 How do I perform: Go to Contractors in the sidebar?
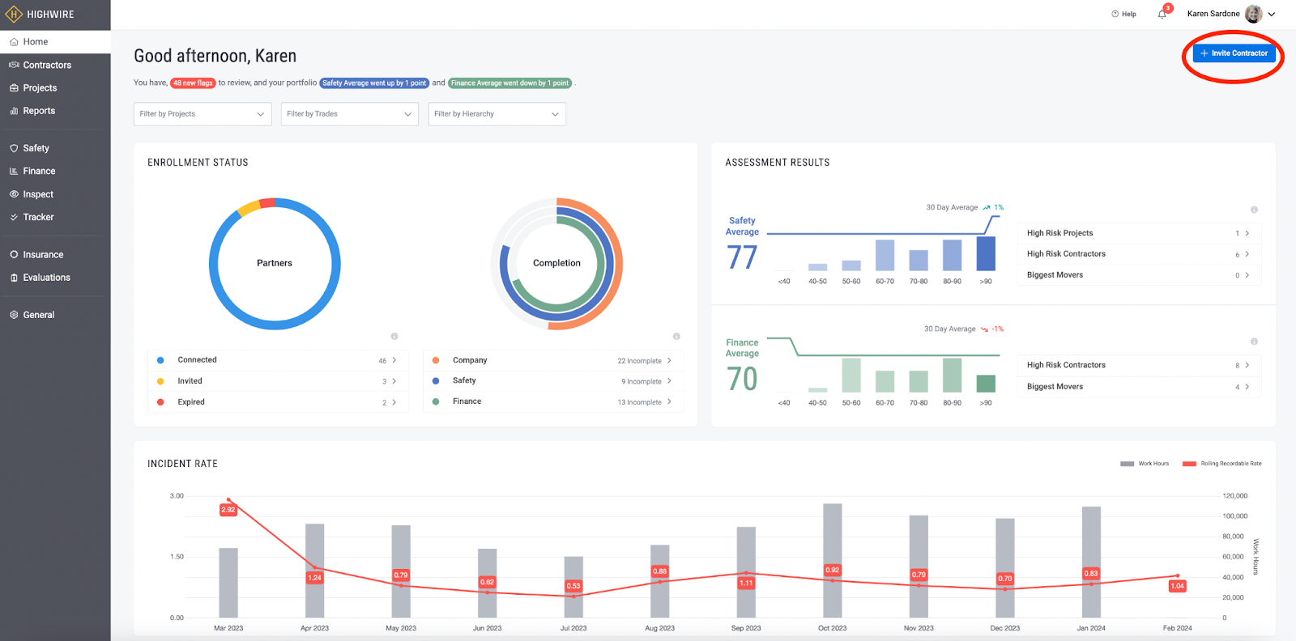click(47, 65)
